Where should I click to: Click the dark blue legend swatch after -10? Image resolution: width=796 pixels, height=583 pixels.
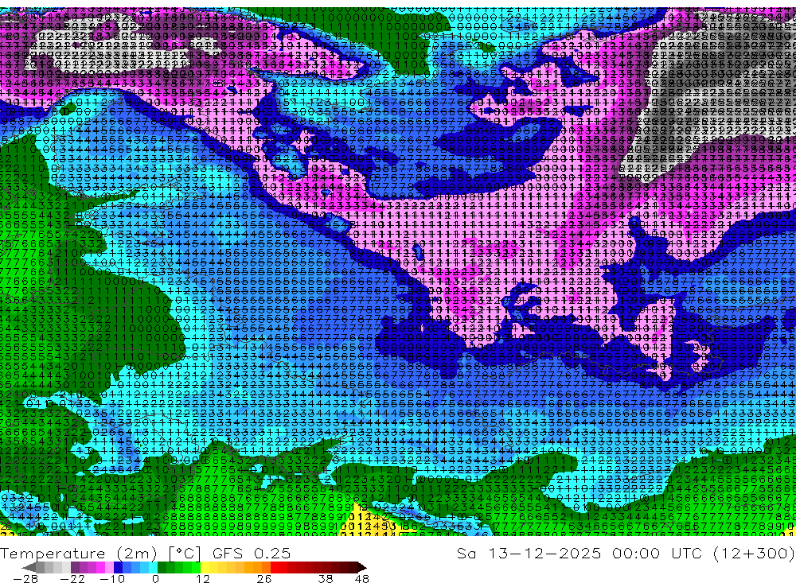click(118, 567)
